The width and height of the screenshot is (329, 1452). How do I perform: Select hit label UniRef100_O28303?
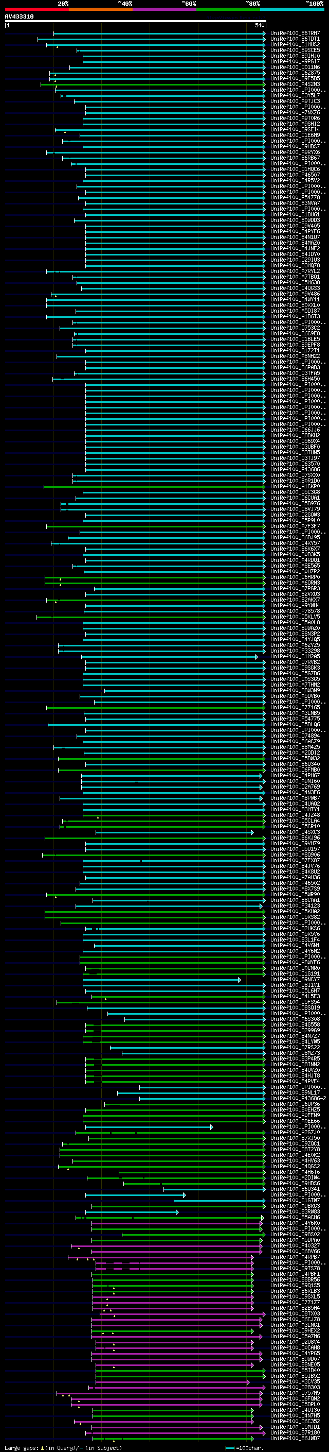click(x=295, y=1388)
